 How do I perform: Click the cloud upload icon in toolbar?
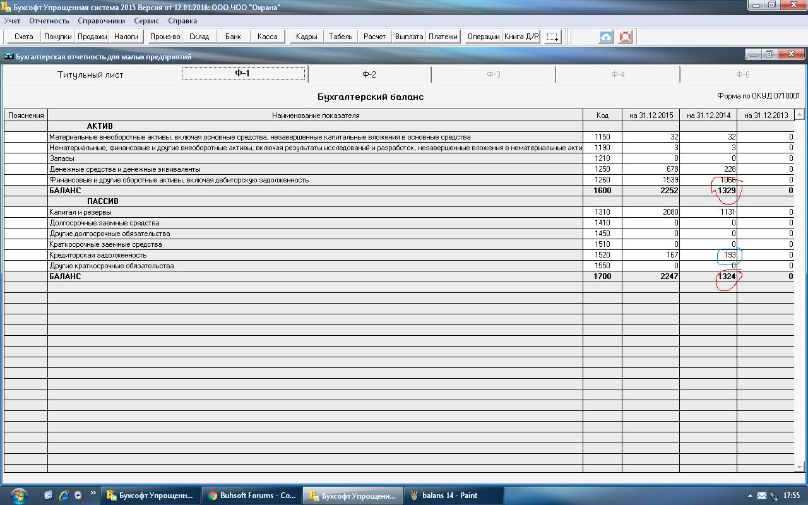pos(605,37)
